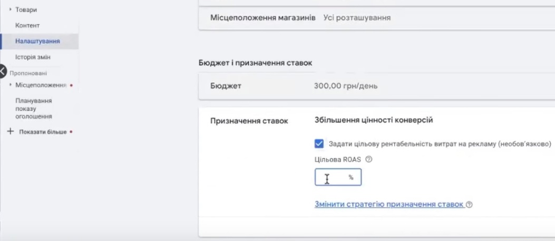Go to Історія змін
Image resolution: width=555 pixels, height=241 pixels.
point(33,56)
